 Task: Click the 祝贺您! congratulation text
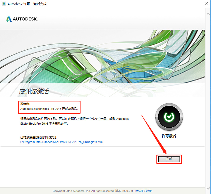coord(25,104)
